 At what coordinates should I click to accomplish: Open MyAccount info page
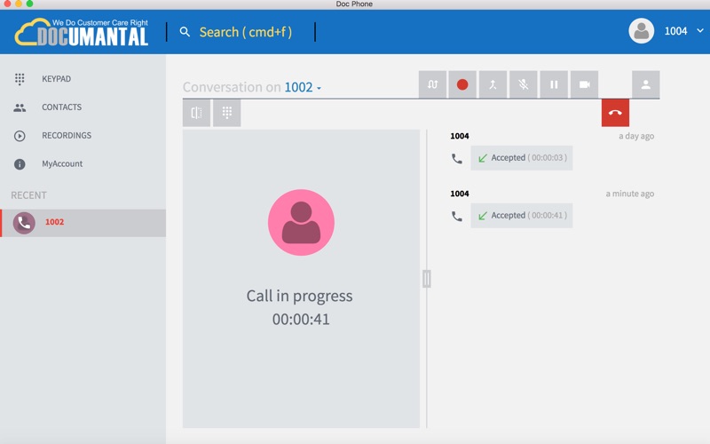pos(62,164)
